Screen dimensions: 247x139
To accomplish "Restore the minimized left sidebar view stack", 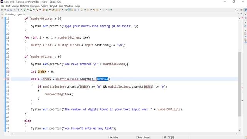I will pos(2,14).
